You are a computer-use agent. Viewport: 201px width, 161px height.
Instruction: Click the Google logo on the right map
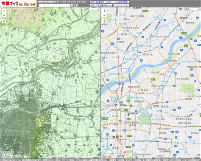click(x=106, y=156)
